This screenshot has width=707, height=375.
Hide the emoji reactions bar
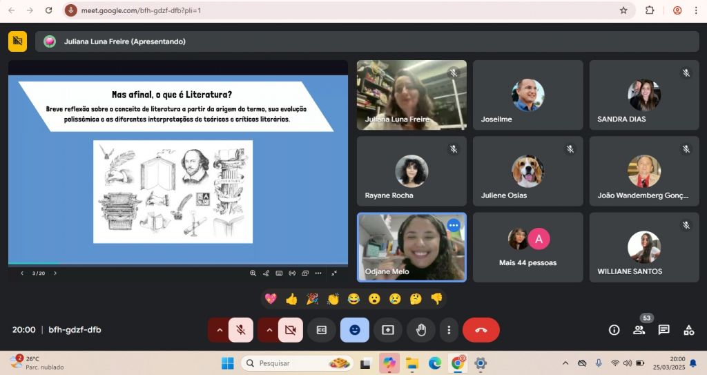pos(354,330)
